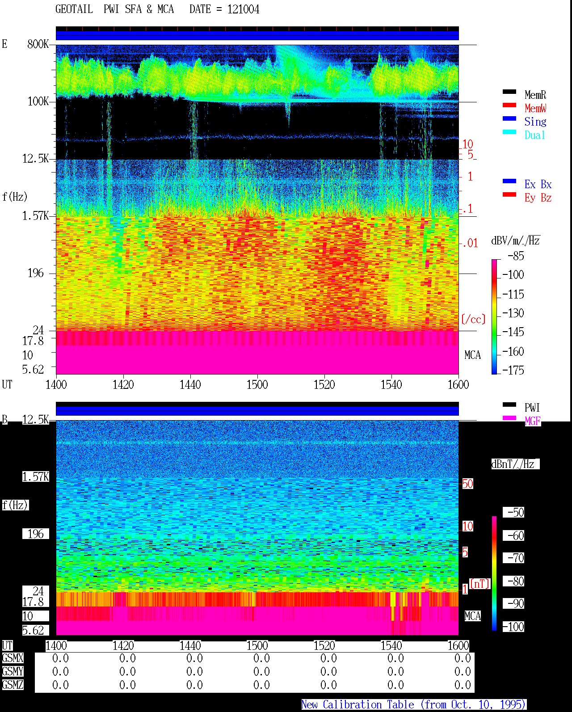Image resolution: width=572 pixels, height=712 pixels.
Task: Click the GSMX row label
Action: [x=13, y=658]
